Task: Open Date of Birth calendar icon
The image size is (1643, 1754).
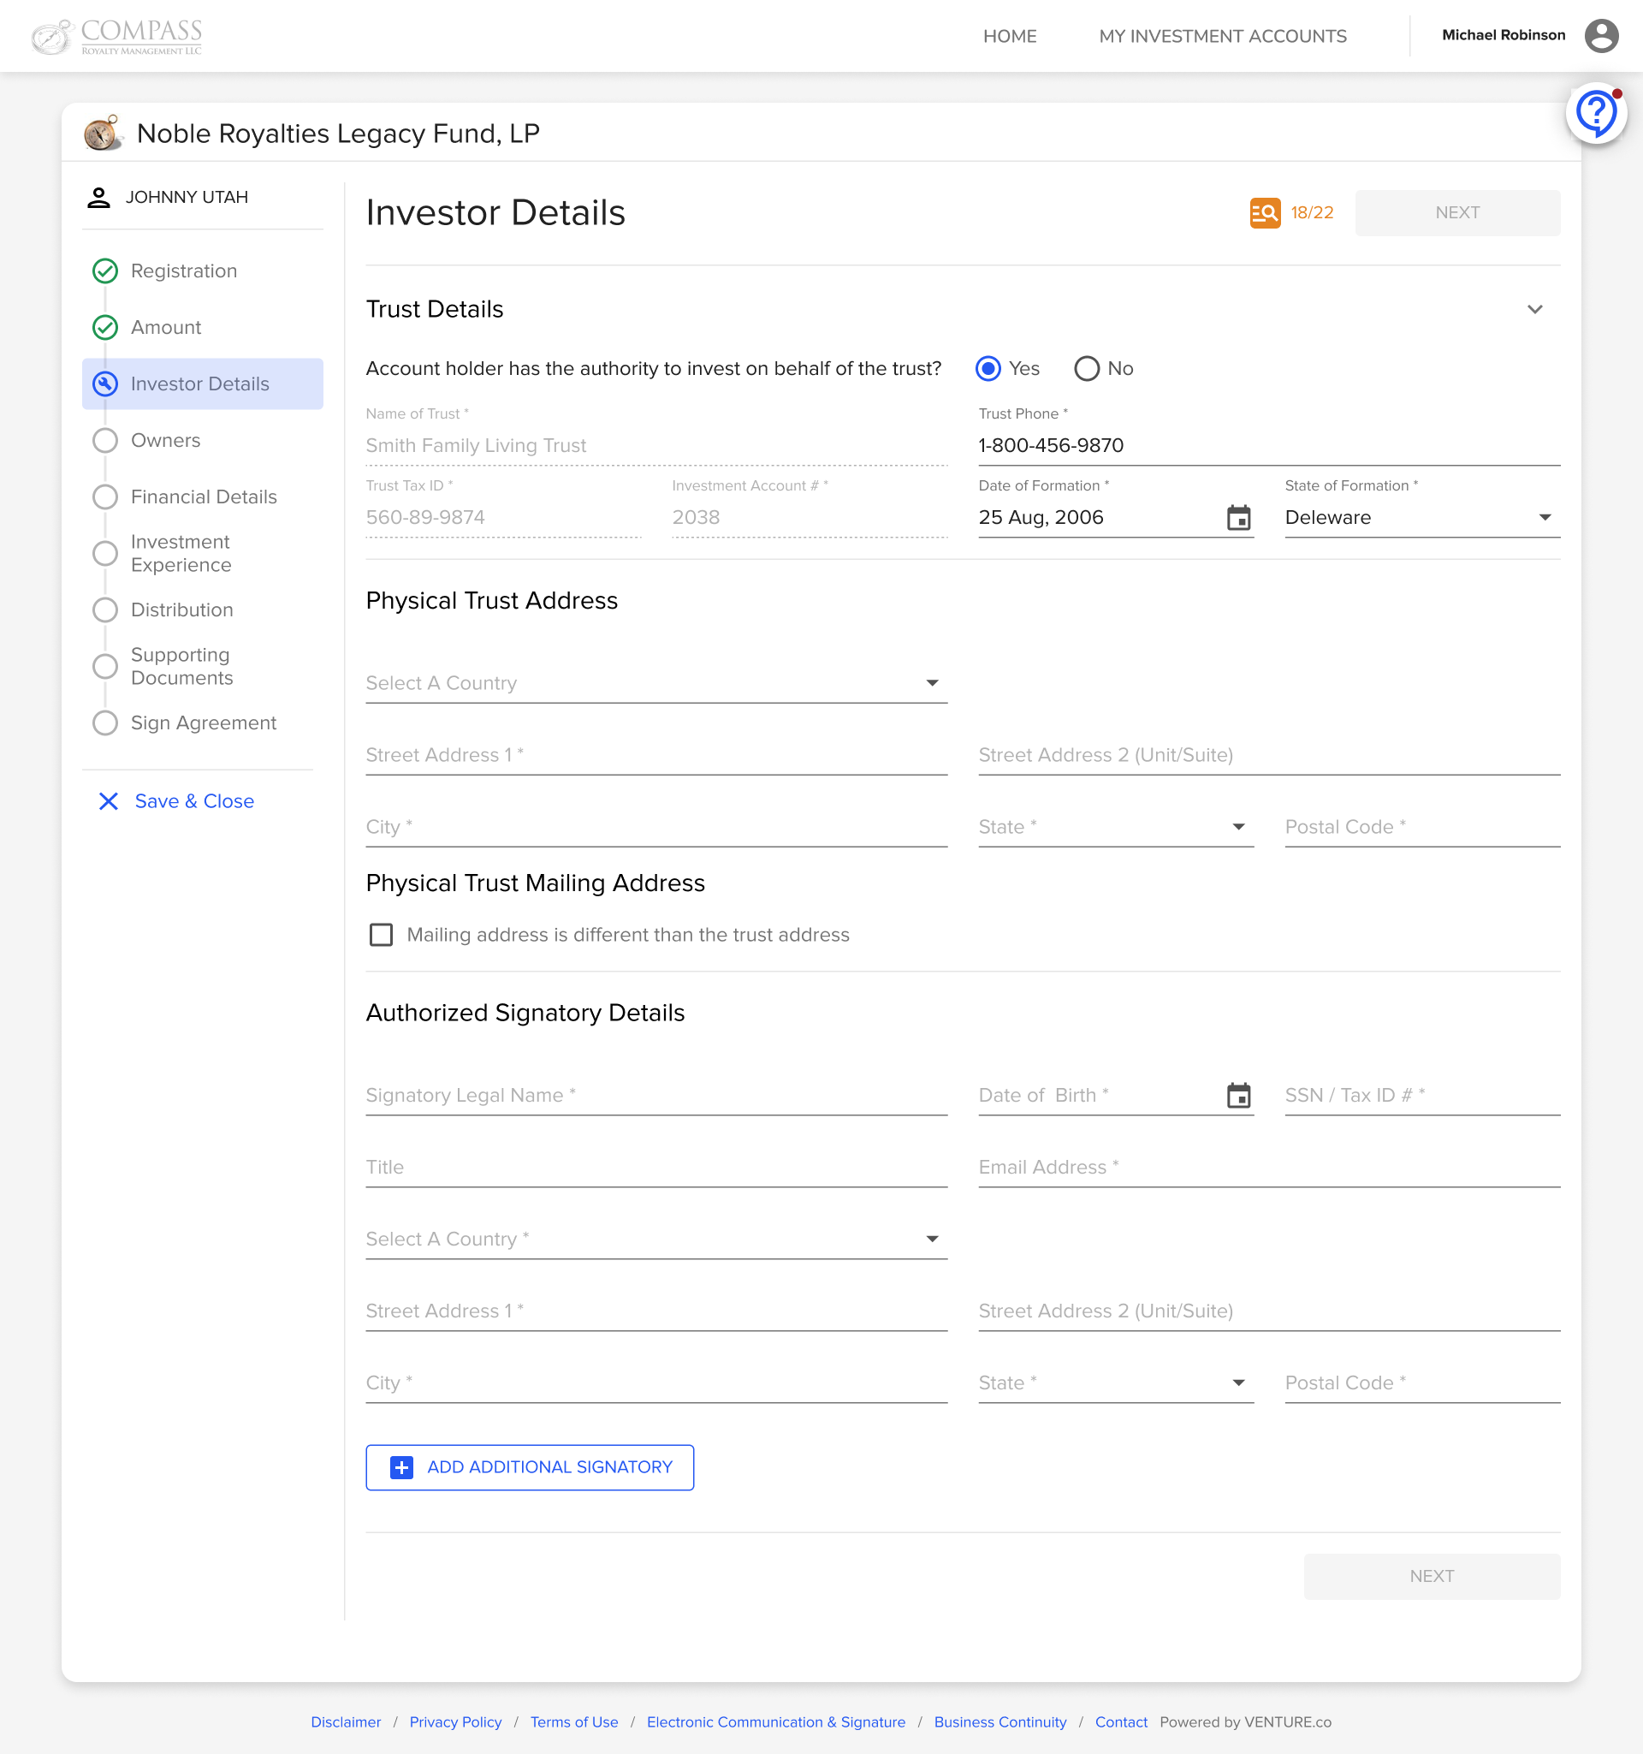Action: click(1238, 1096)
